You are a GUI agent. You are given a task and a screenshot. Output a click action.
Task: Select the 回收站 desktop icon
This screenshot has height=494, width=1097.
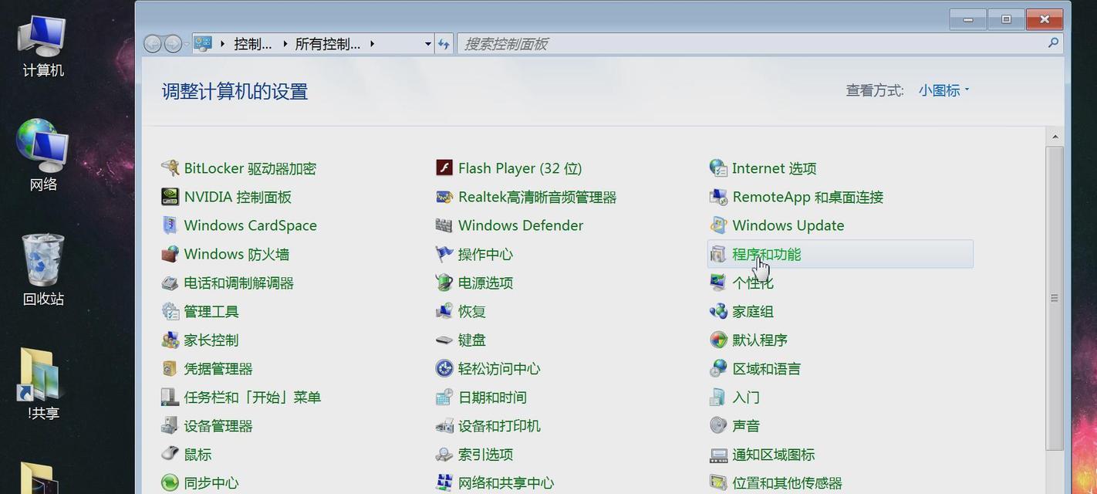coord(42,269)
